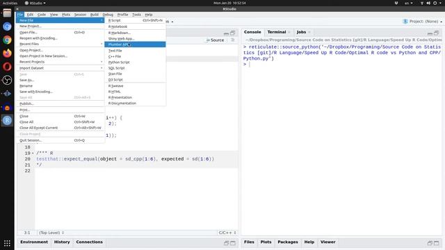The height and width of the screenshot is (250, 445).
Task: Minimize the Files pane
Action: click(x=430, y=243)
